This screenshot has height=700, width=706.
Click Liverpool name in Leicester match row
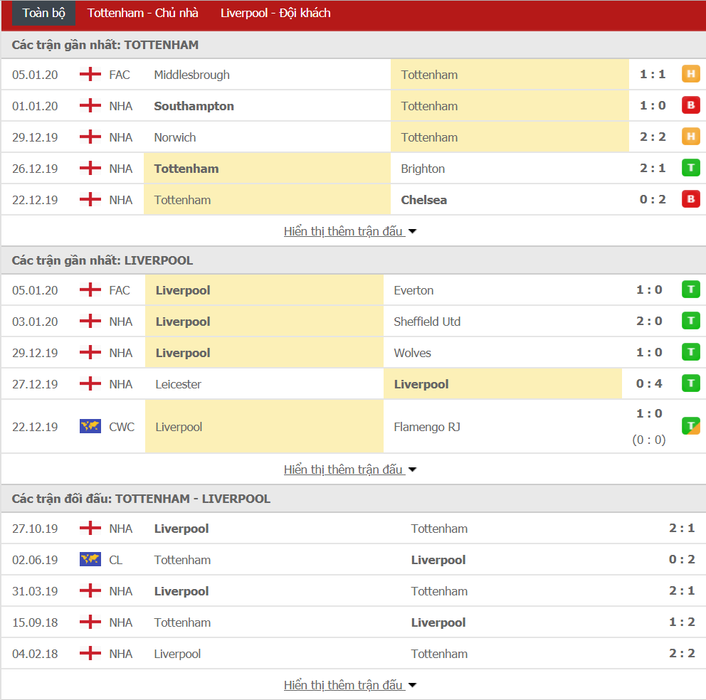pos(421,383)
